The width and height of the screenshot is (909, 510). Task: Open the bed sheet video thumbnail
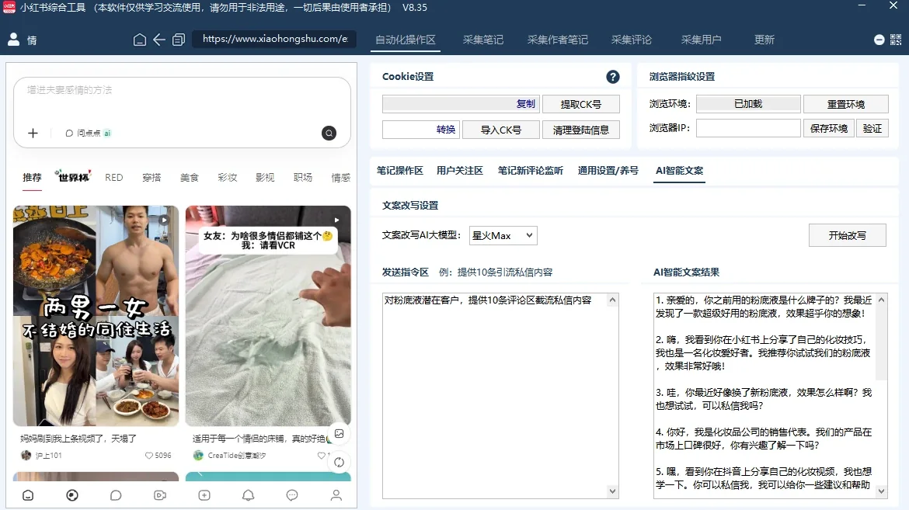point(268,316)
